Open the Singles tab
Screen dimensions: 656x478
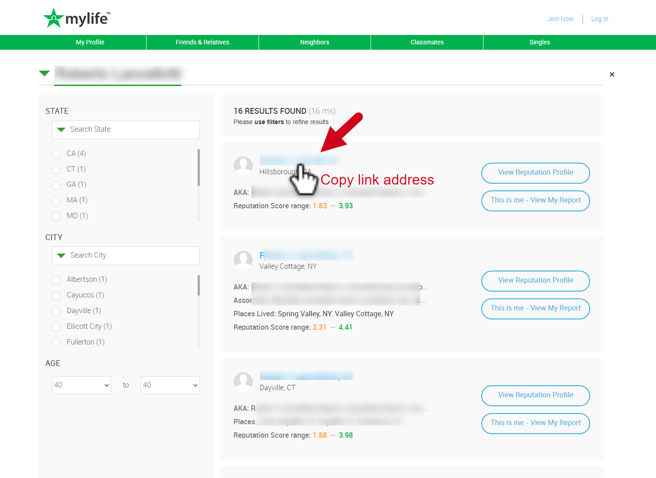pyautogui.click(x=539, y=42)
